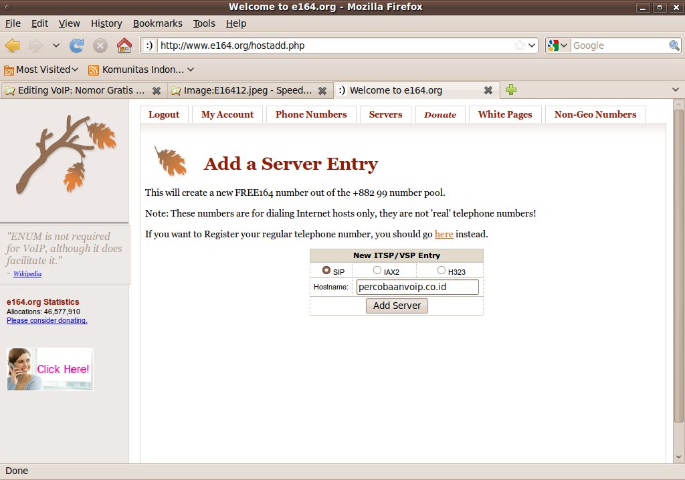The image size is (685, 480).
Task: Open the Wikipedia quote source link
Action: coord(27,274)
